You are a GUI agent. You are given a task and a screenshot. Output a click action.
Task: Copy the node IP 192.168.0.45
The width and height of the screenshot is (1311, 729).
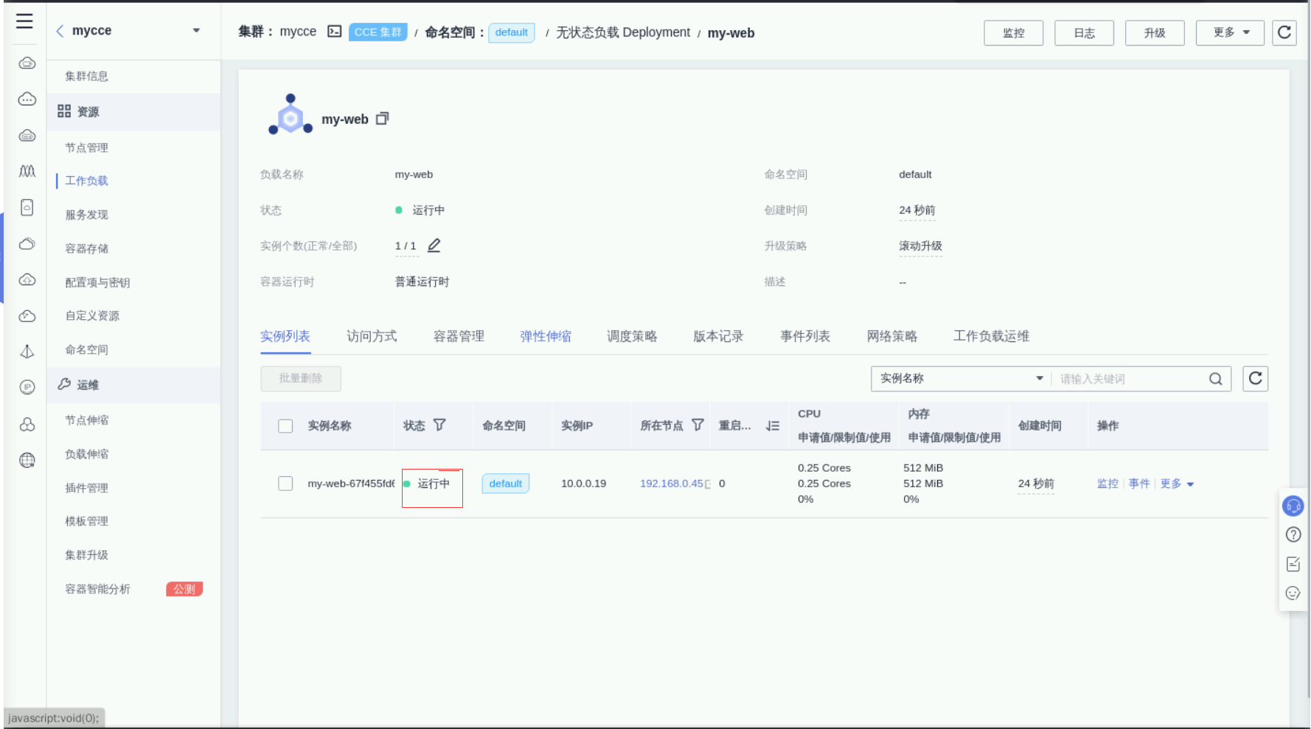(x=708, y=484)
